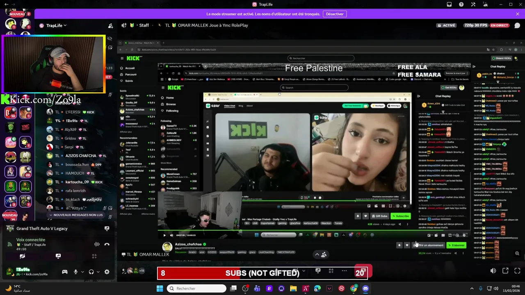This screenshot has height=295, width=525.
Task: Click stream icon next to Grand Theft Auto V Legacy
Action: click(107, 229)
